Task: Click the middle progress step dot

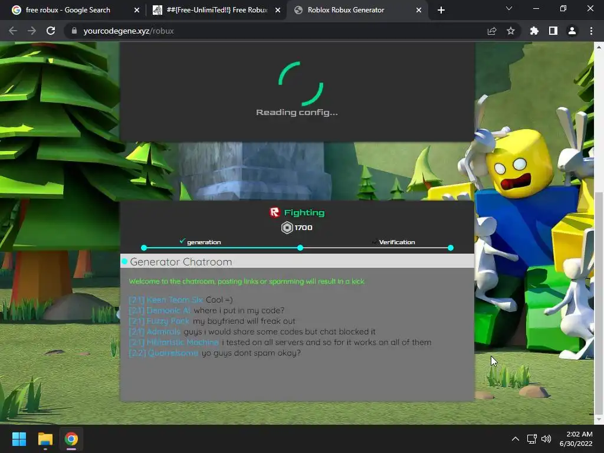Action: pyautogui.click(x=300, y=248)
